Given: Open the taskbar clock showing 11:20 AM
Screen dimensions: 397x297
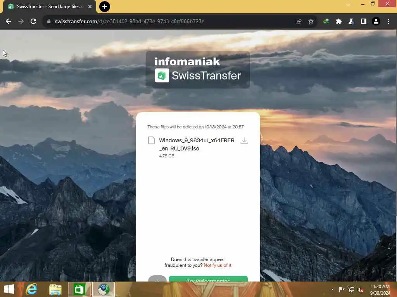Looking at the screenshot, I should 380,290.
